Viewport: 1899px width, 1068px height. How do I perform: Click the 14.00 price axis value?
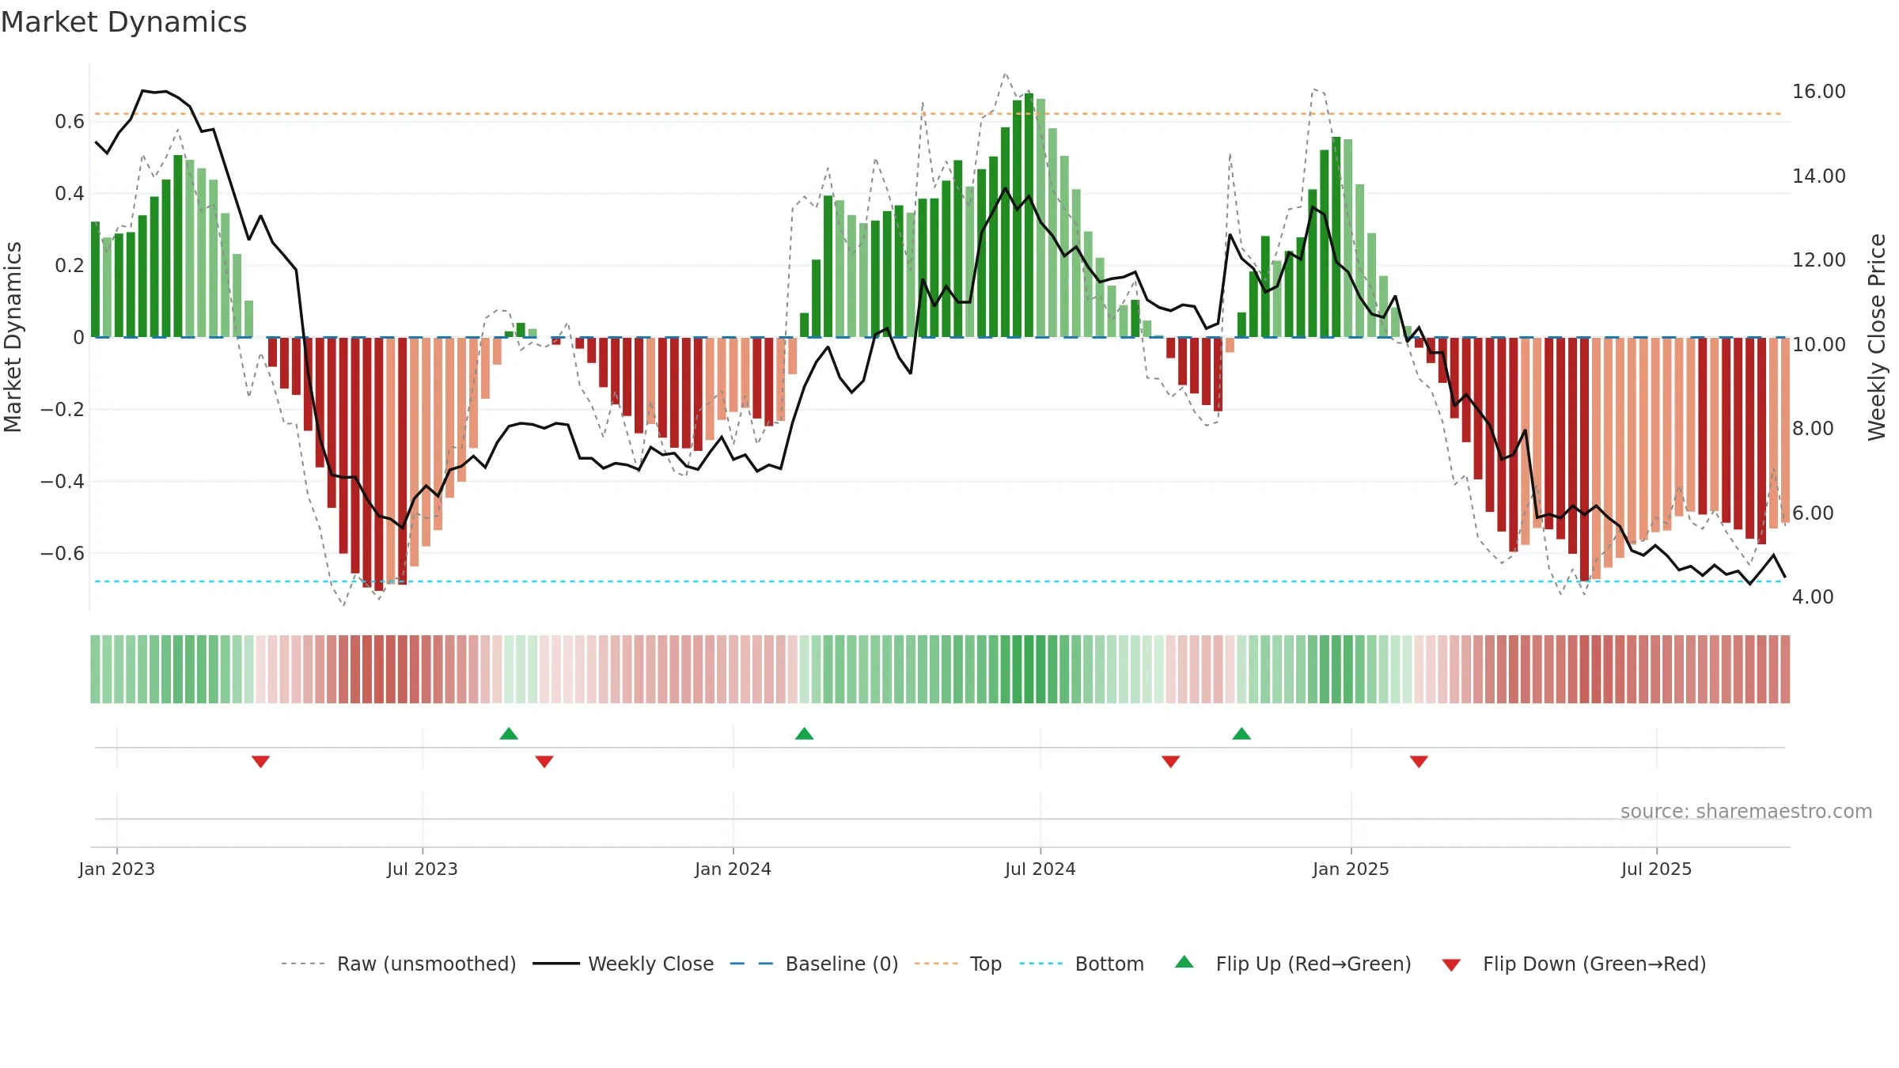click(x=1819, y=176)
